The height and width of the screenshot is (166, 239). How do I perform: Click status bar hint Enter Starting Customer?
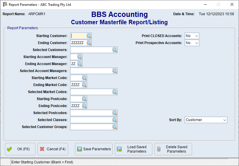click(42, 162)
